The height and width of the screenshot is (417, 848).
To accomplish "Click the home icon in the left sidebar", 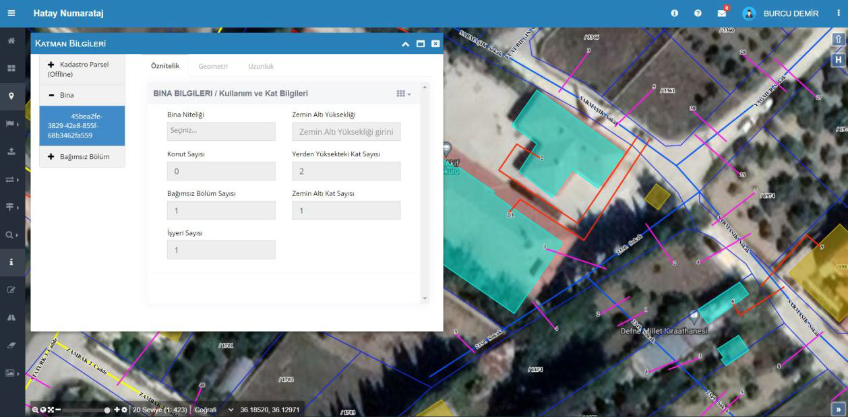I will point(11,41).
